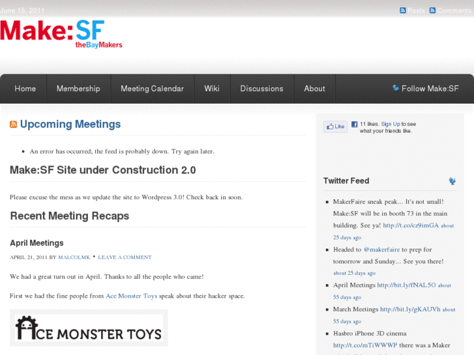Click the LEAVE A COMMENT link
This screenshot has height=355, width=474.
tap(125, 257)
